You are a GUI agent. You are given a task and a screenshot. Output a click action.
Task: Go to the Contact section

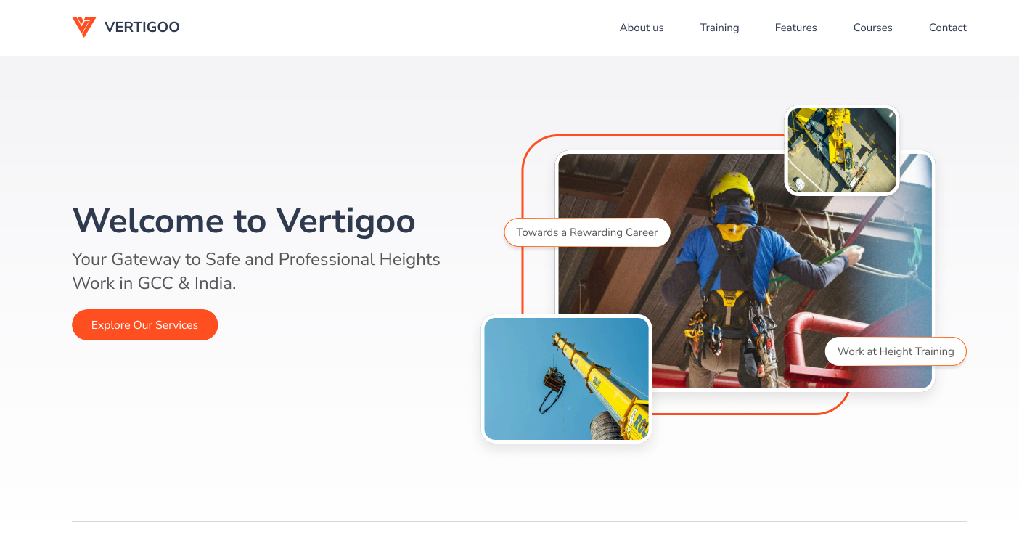[x=947, y=28]
